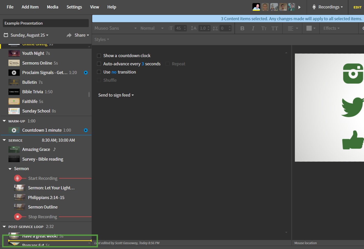Select the Sunday School thumbnail
The image size is (364, 249).
[x=14, y=111]
